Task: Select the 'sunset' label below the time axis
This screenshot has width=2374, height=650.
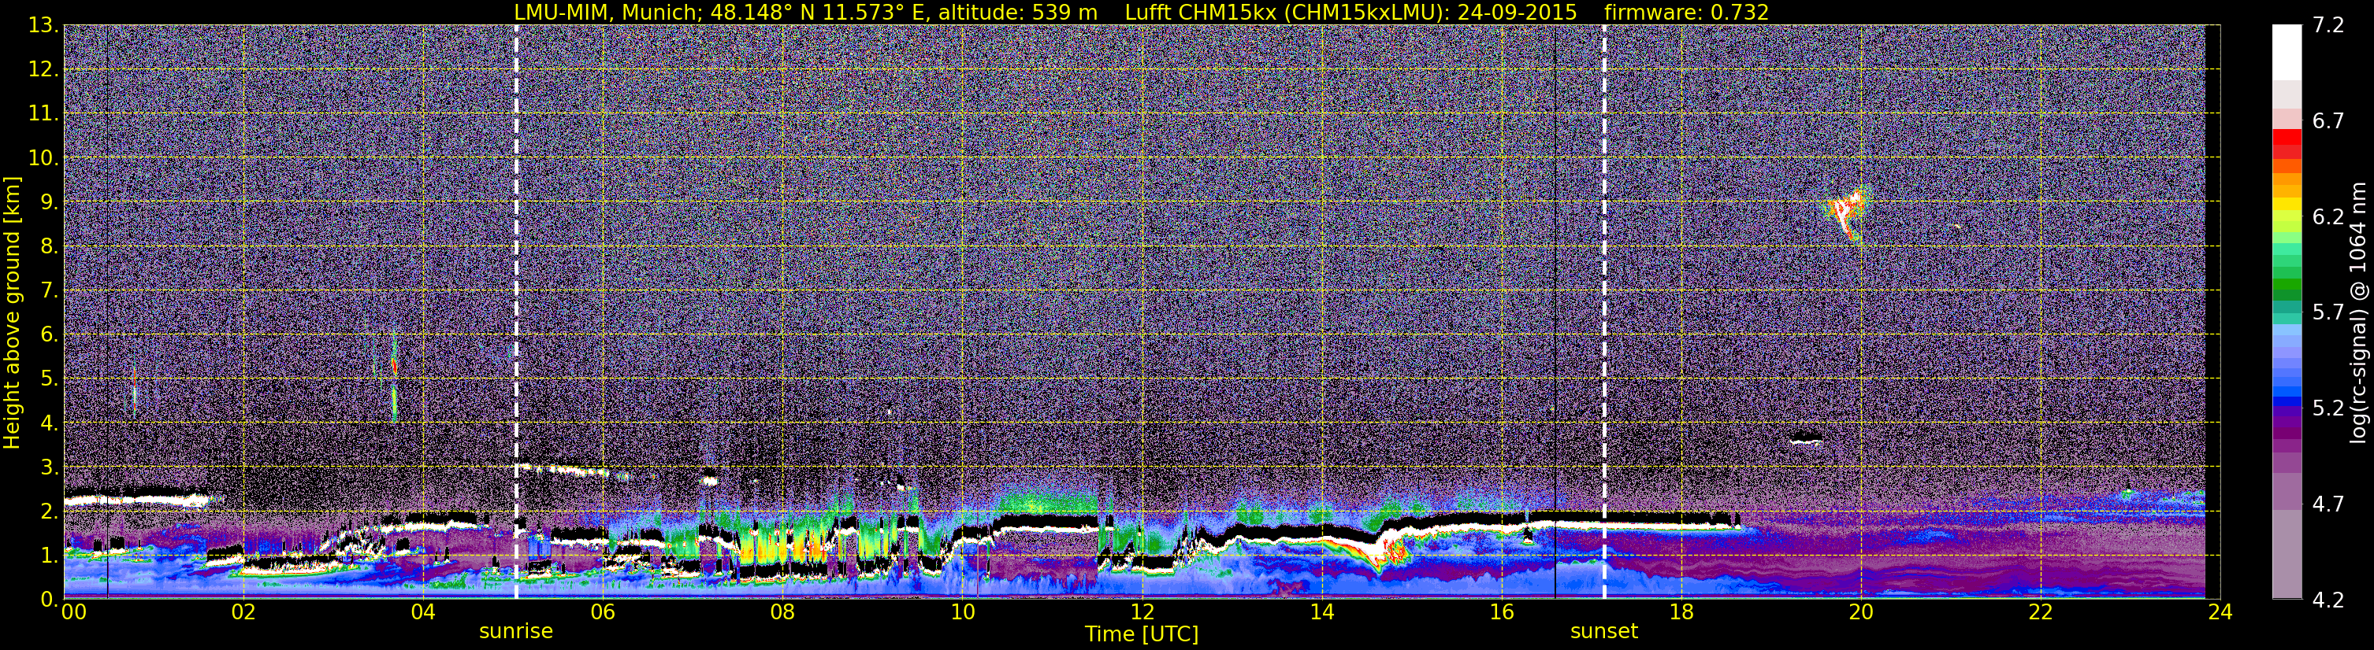Action: [x=1604, y=632]
